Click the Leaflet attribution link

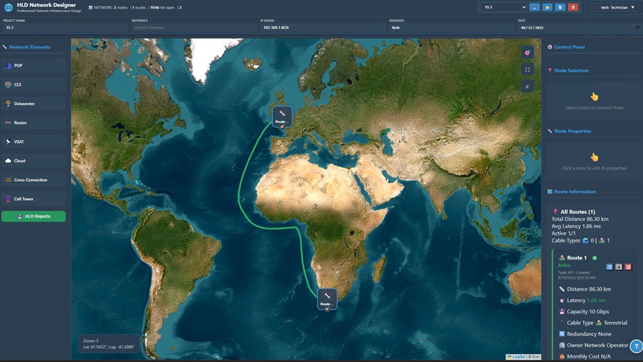(518, 357)
